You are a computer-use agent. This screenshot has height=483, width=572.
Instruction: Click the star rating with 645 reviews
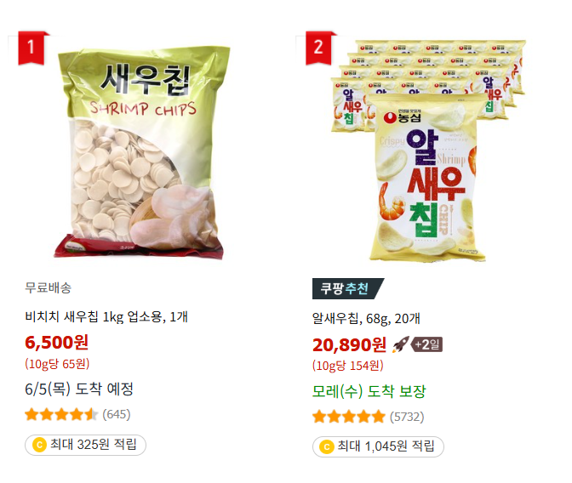[61, 414]
